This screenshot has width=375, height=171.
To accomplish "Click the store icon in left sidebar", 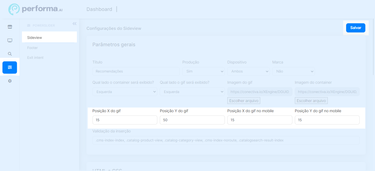I will [10, 27].
